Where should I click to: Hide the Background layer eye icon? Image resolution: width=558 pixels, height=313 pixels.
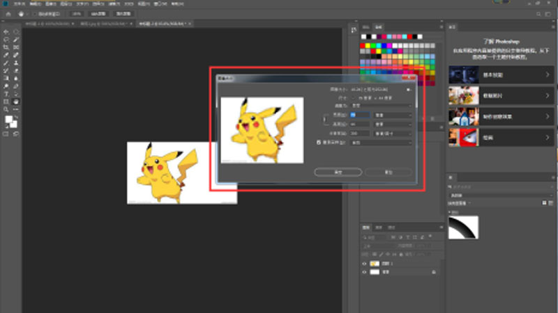(364, 272)
